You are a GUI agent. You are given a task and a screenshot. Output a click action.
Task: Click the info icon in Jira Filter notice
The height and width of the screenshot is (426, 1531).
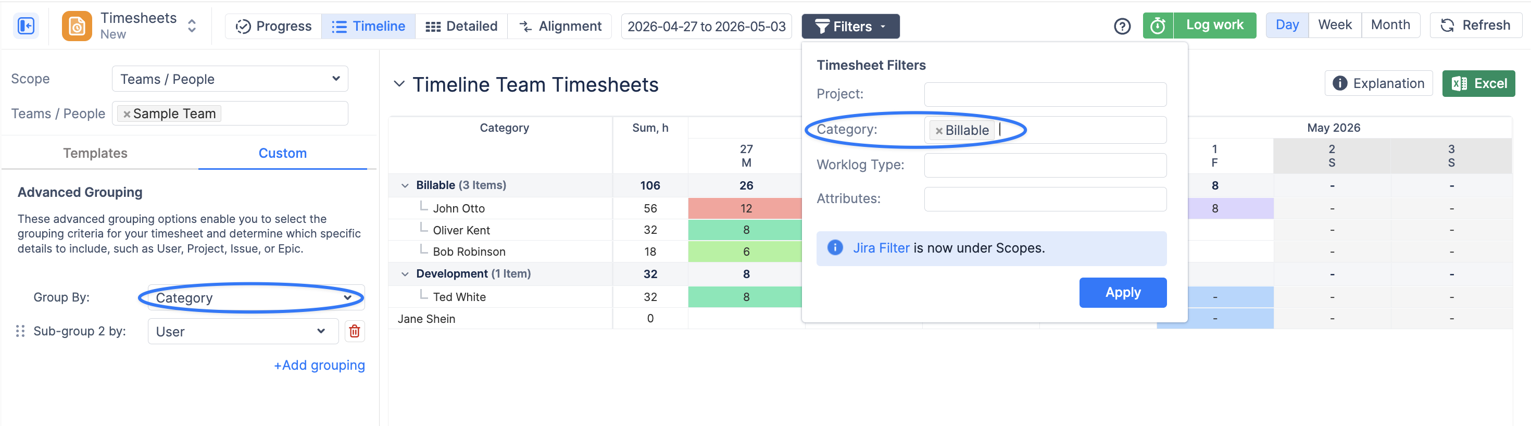coord(834,248)
